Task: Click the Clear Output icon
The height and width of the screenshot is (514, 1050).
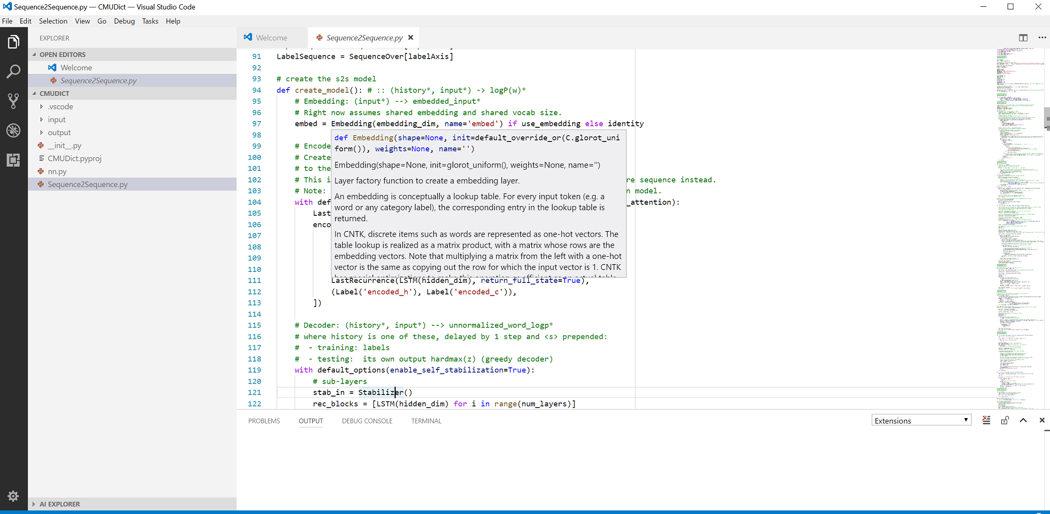Action: click(x=986, y=420)
